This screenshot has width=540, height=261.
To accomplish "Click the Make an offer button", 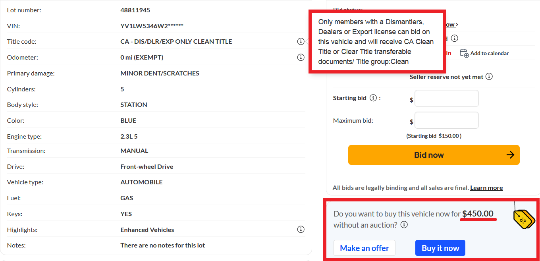I will 364,248.
